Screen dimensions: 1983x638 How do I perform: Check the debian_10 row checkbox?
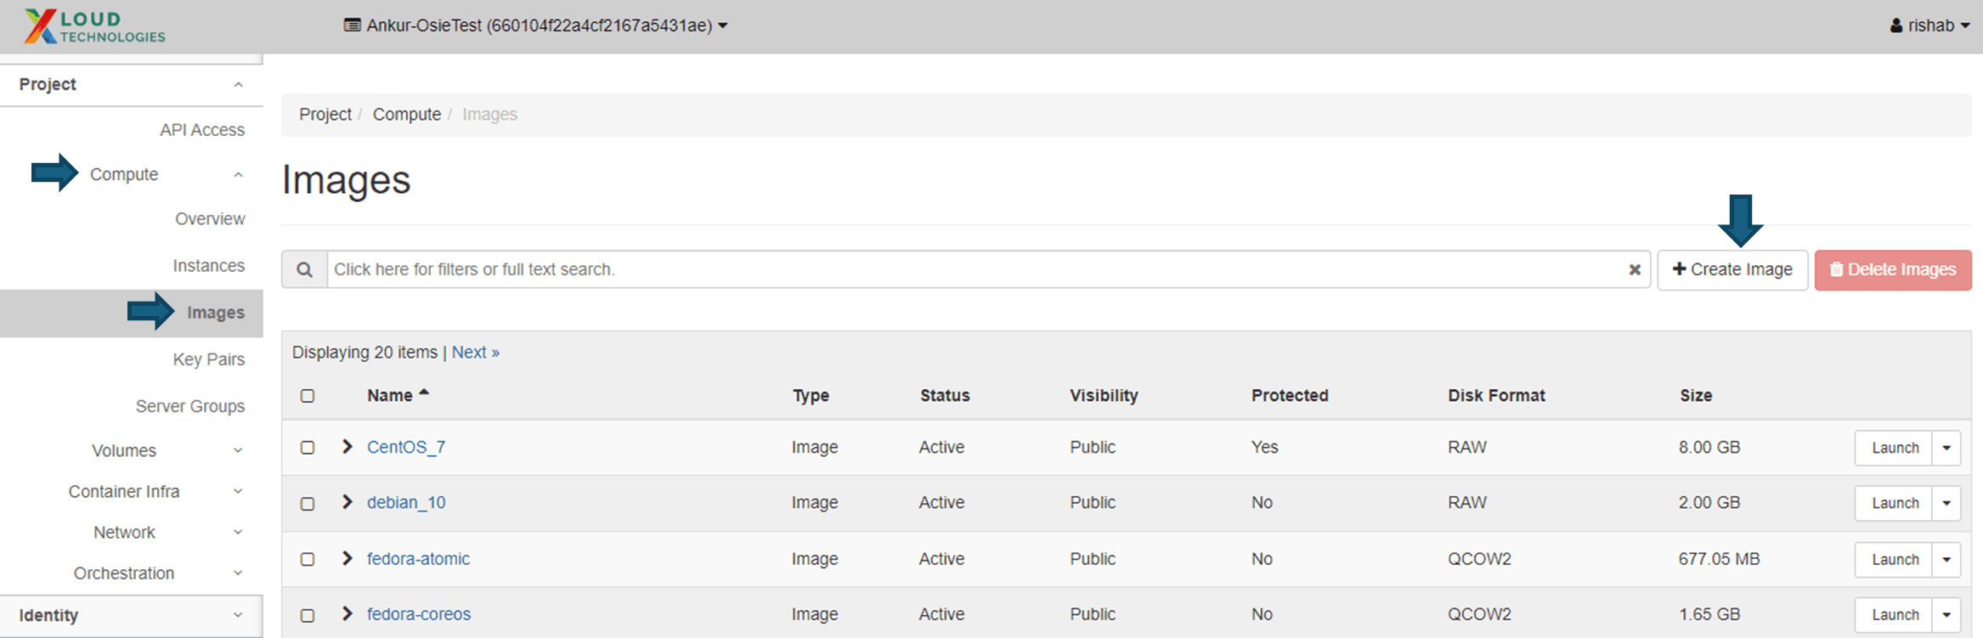point(308,504)
